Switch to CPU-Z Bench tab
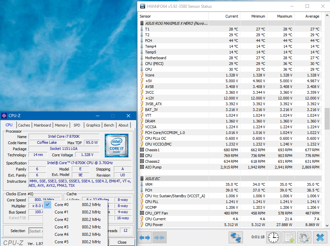This screenshot has width=330, height=246. click(x=109, y=125)
